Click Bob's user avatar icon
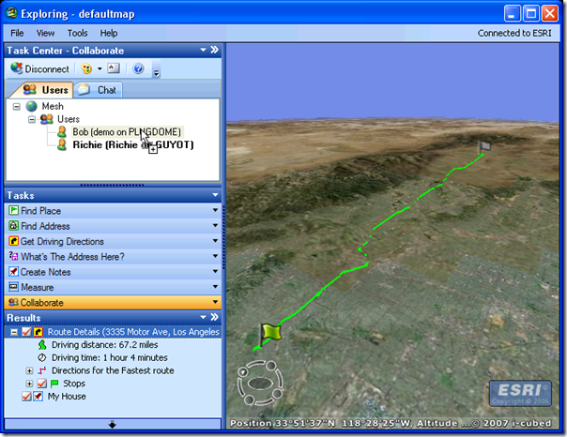The height and width of the screenshot is (437, 567). pos(62,132)
